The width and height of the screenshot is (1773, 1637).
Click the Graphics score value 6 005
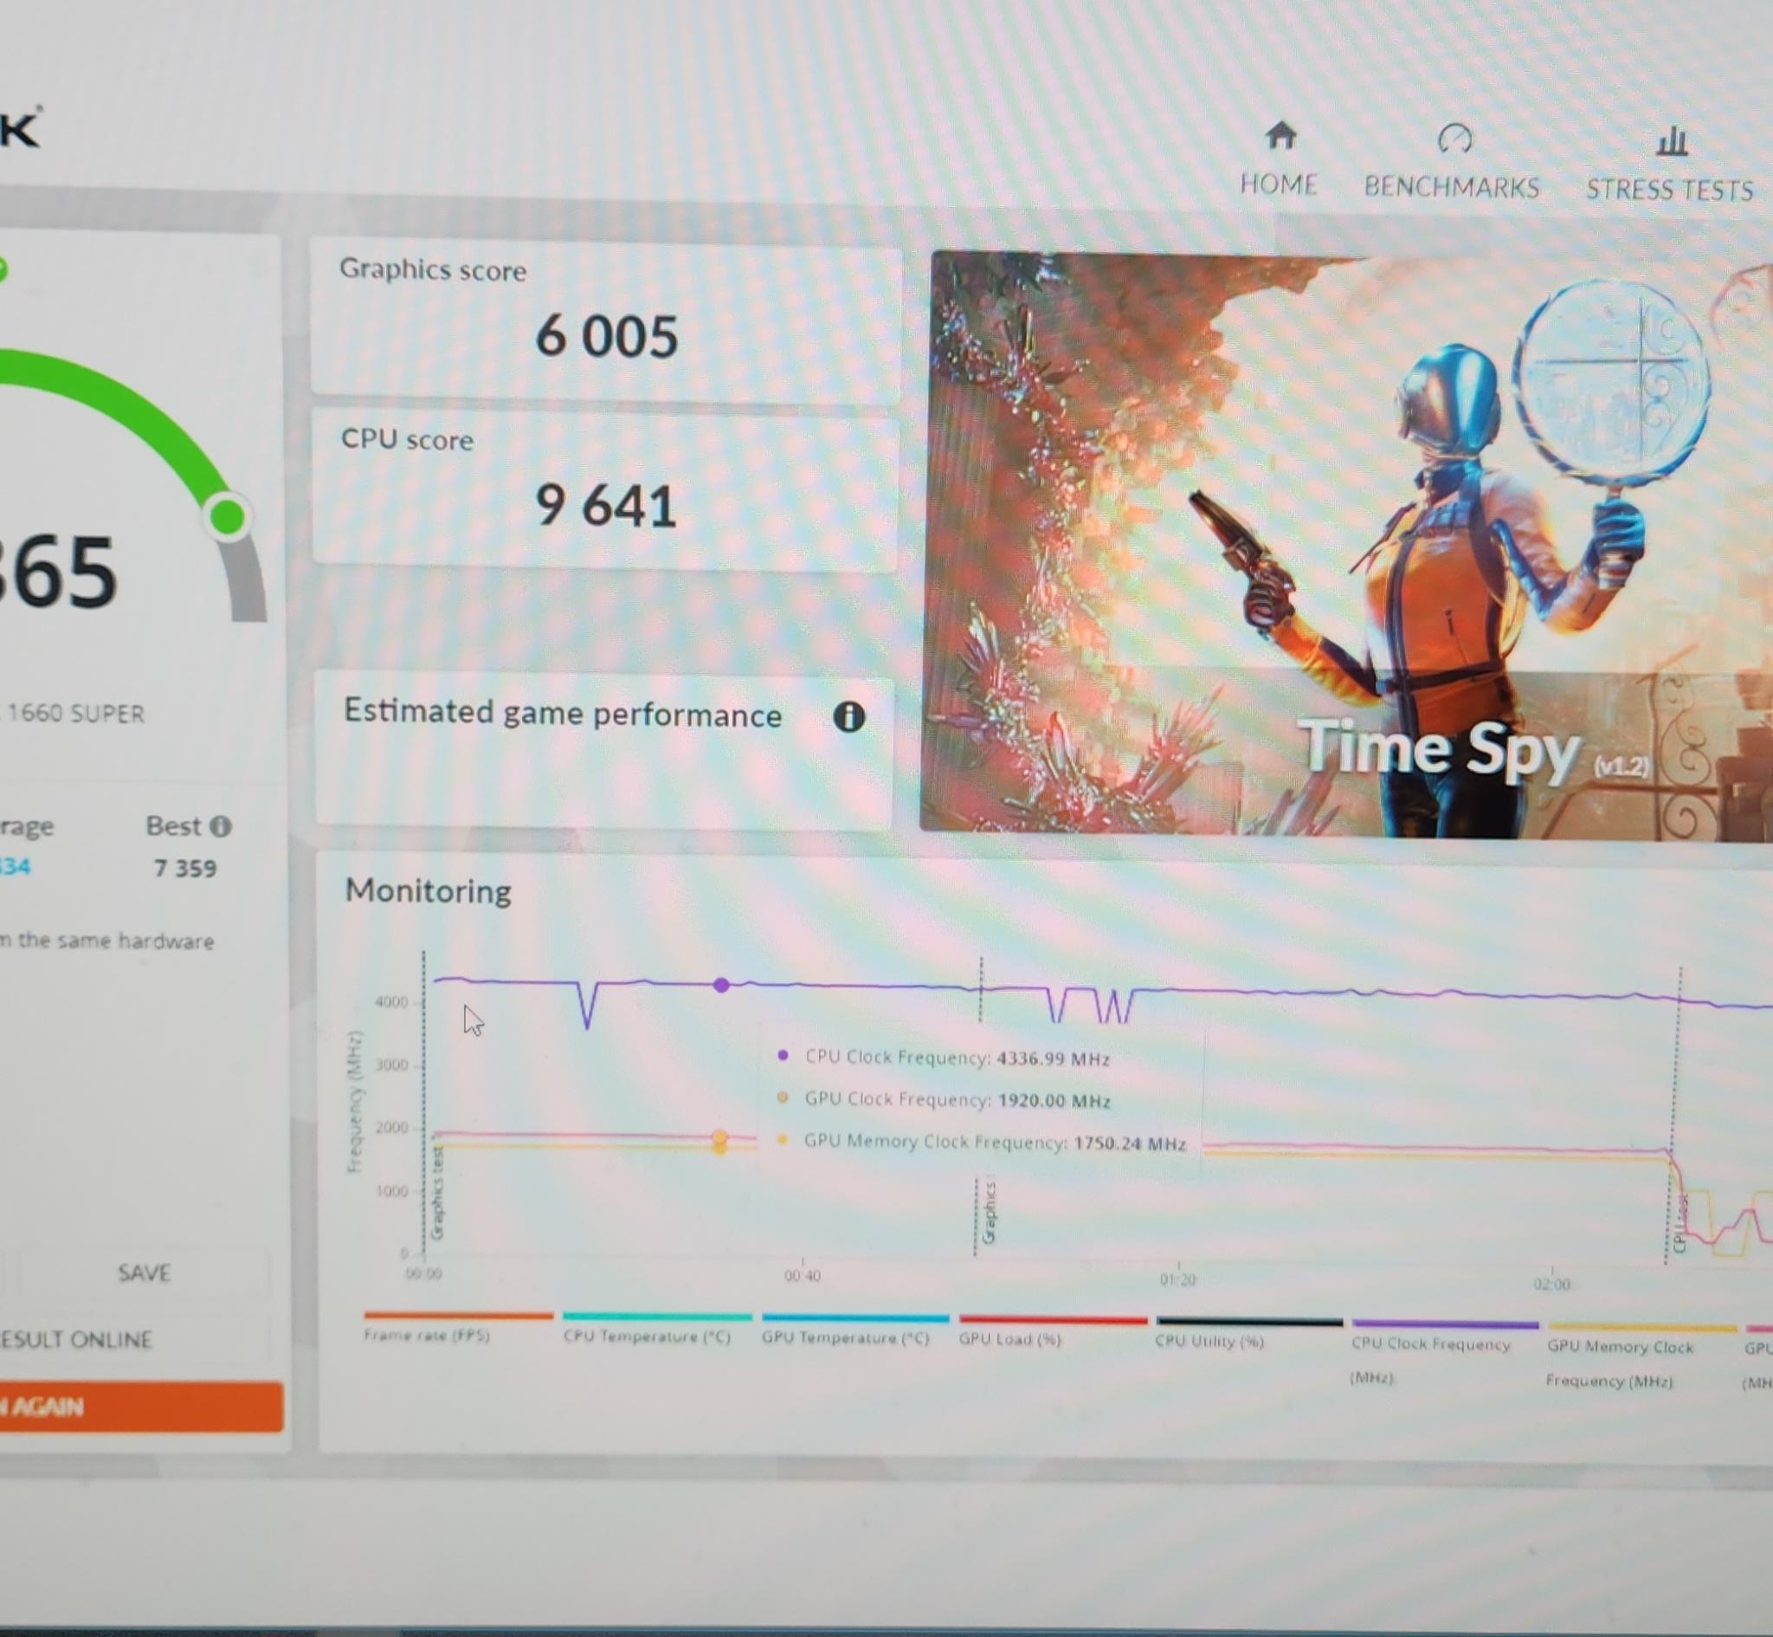[606, 337]
